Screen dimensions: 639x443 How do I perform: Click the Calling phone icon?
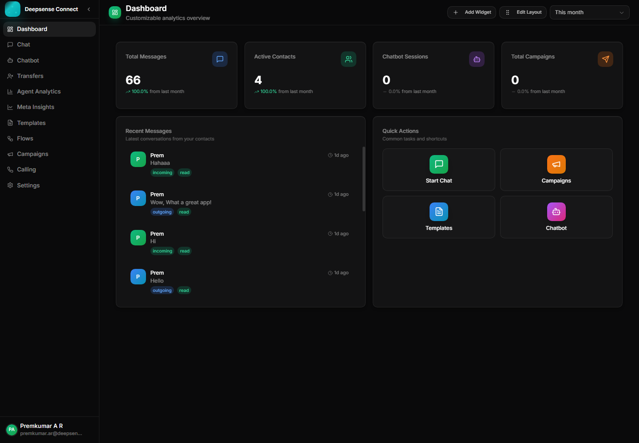(x=10, y=169)
